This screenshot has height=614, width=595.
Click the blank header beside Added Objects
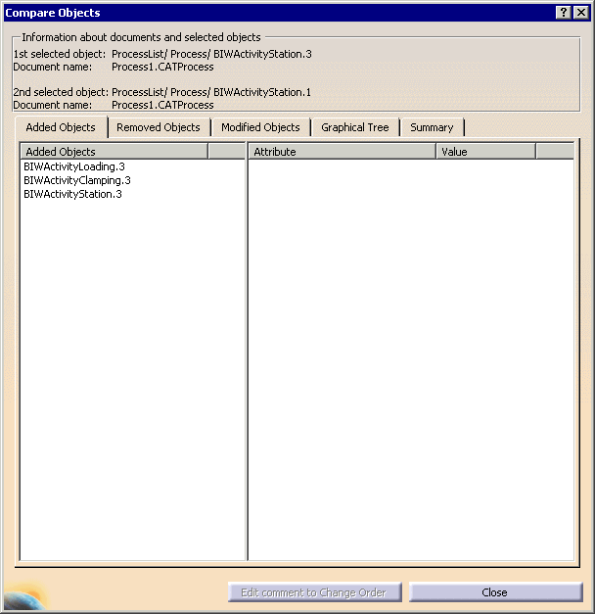(226, 152)
